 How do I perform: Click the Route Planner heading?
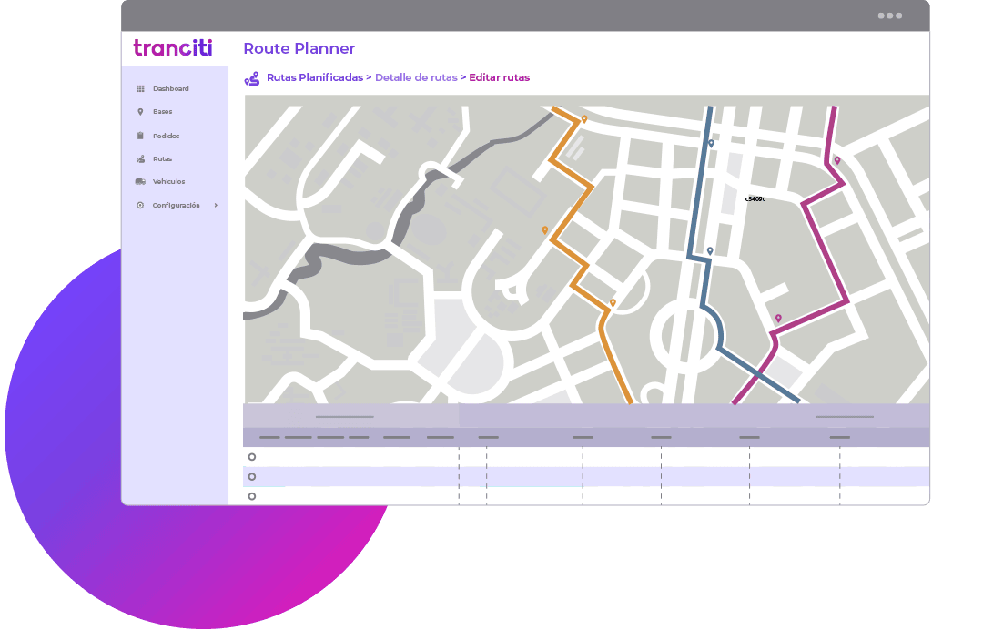click(299, 49)
